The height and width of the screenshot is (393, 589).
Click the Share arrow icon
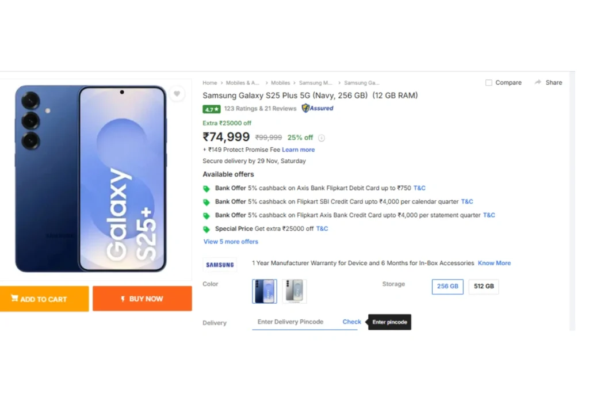tap(538, 82)
